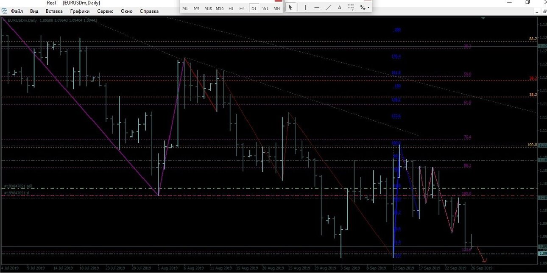The image size is (547, 273).
Task: Select the Fibonacci retracement tool
Action: tap(351, 8)
